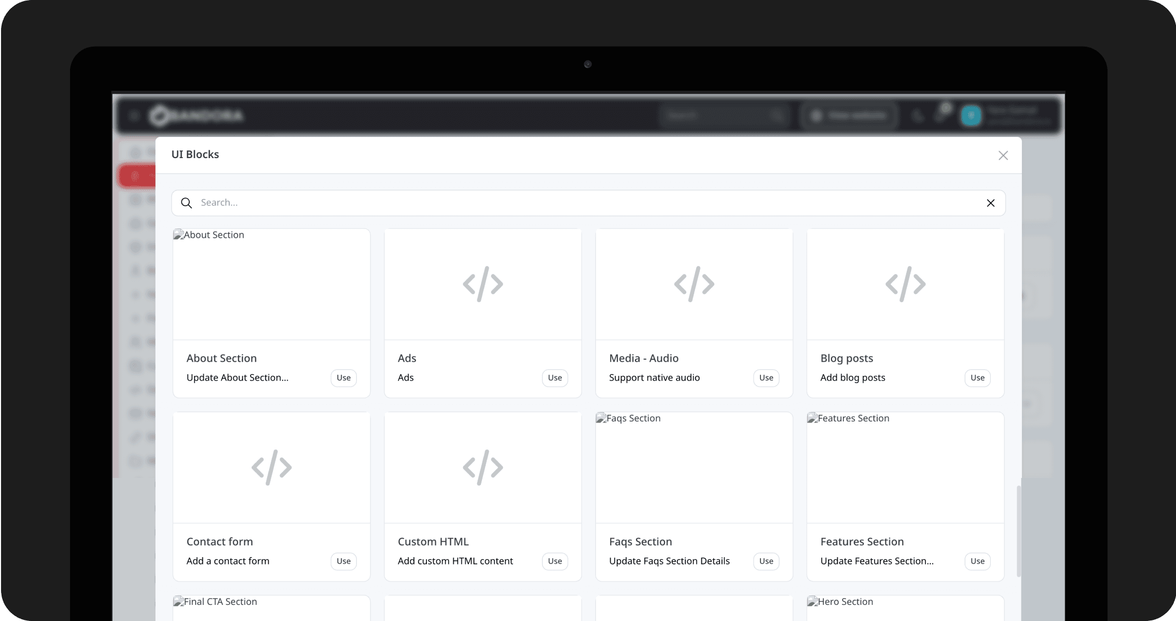
Task: Click 'Add blog posts' description
Action: pyautogui.click(x=853, y=378)
